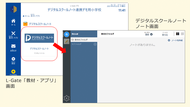Click the yellow back arrow icon
This screenshot has width=190, height=107.
tap(13, 72)
